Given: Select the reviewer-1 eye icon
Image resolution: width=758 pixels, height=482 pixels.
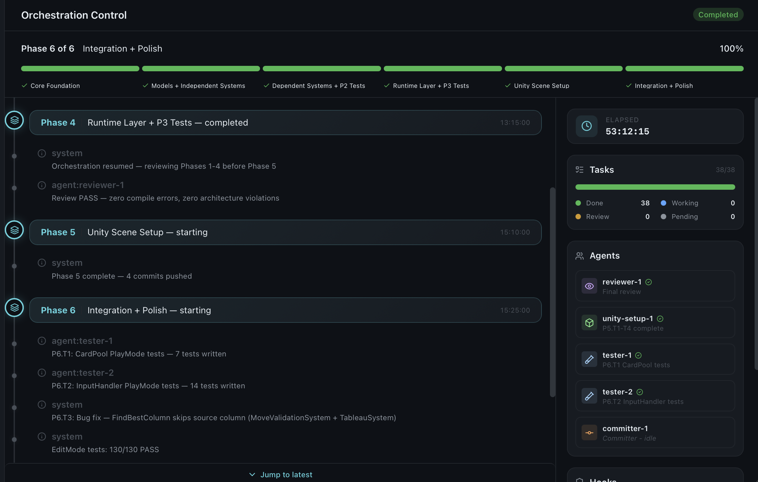Looking at the screenshot, I should 590,286.
